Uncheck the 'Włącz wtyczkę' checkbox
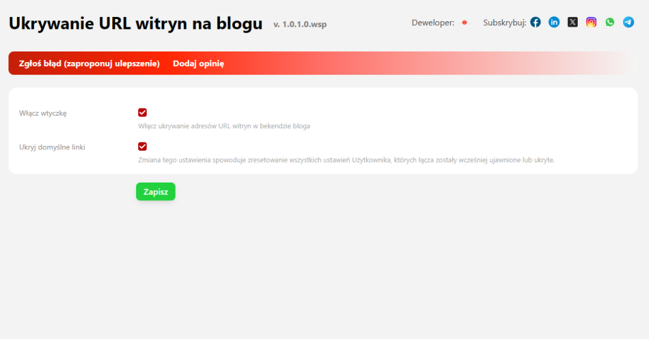649x339 pixels. pos(142,113)
